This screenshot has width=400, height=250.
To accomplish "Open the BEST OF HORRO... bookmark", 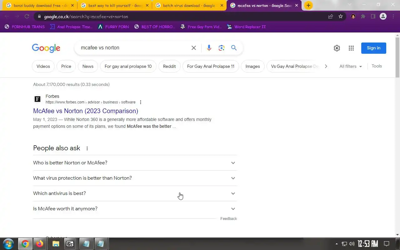I will [x=154, y=27].
